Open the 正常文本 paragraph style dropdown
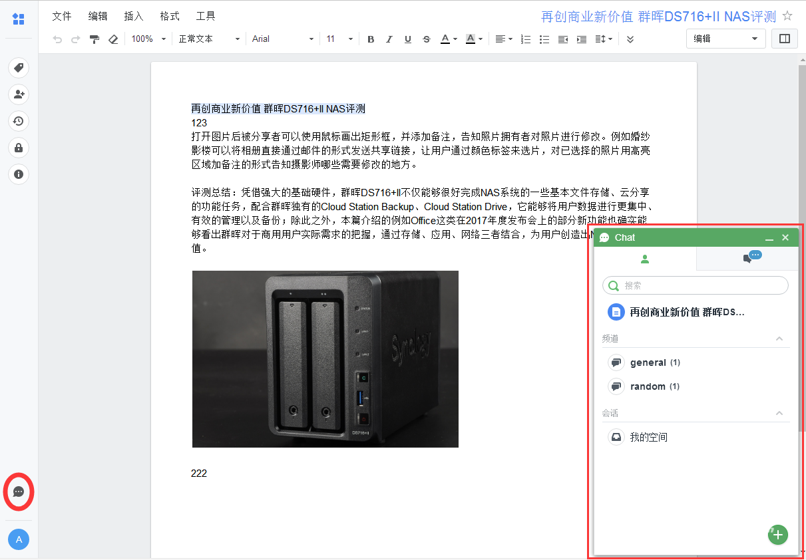Screen dimensions: 806x560 click(209, 39)
